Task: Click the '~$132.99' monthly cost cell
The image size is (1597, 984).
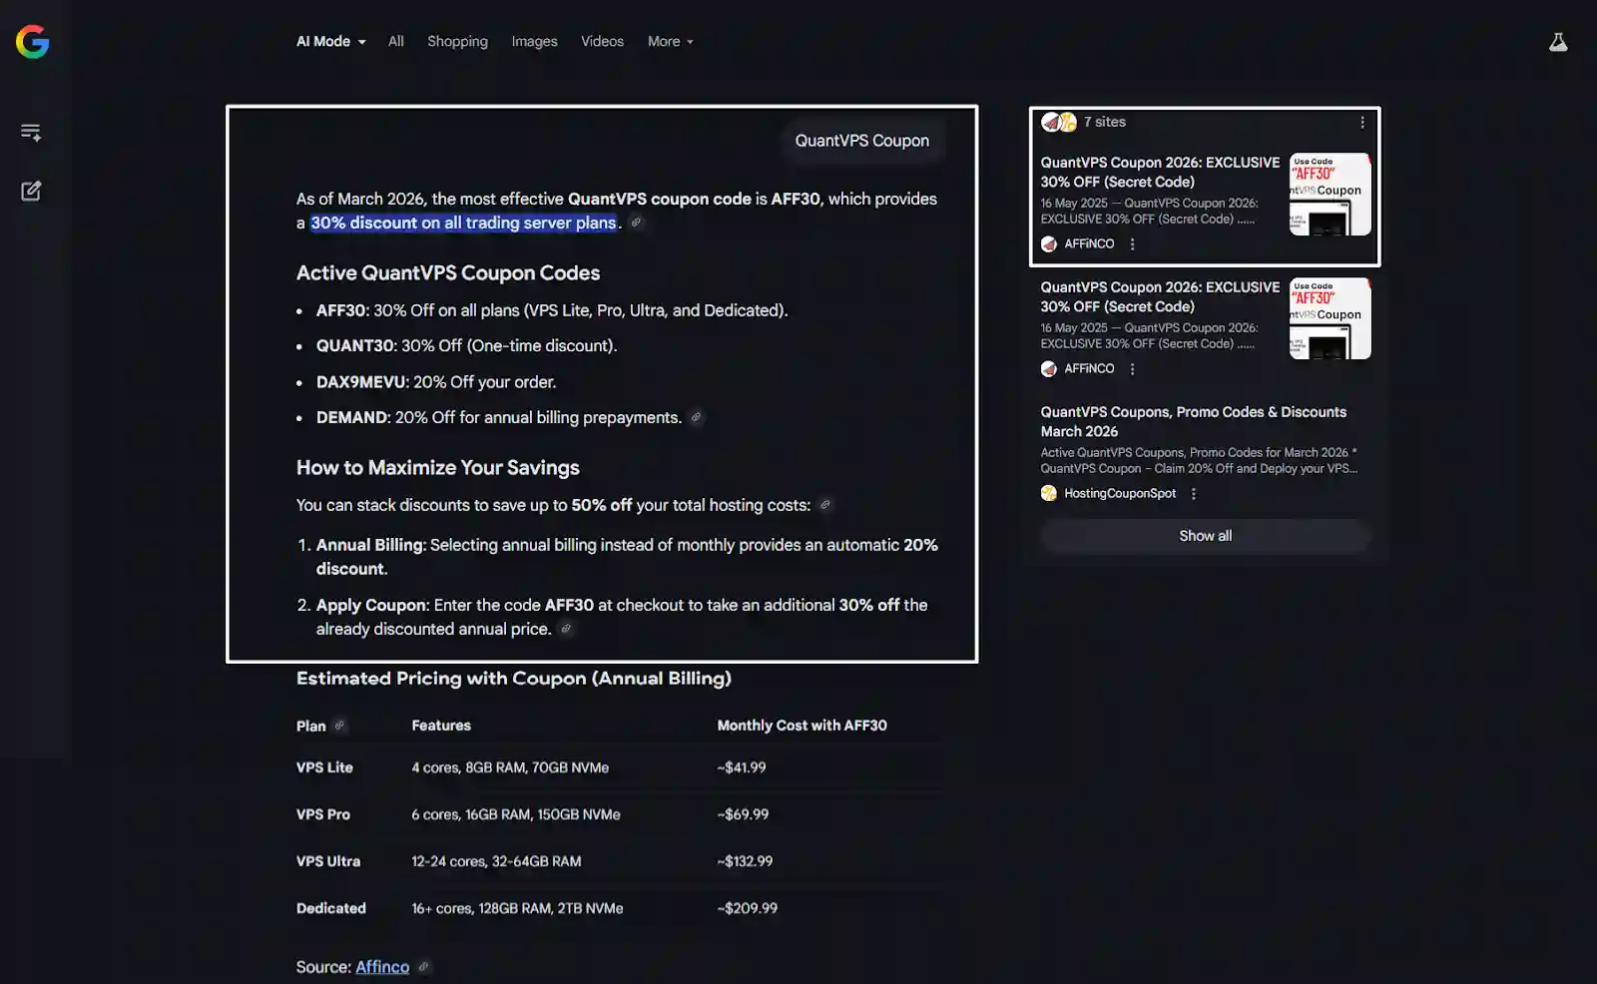Action: pos(745,861)
